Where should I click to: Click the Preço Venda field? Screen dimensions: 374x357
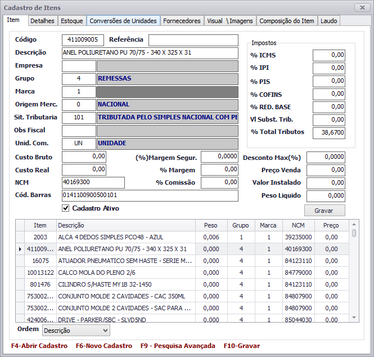(326, 170)
